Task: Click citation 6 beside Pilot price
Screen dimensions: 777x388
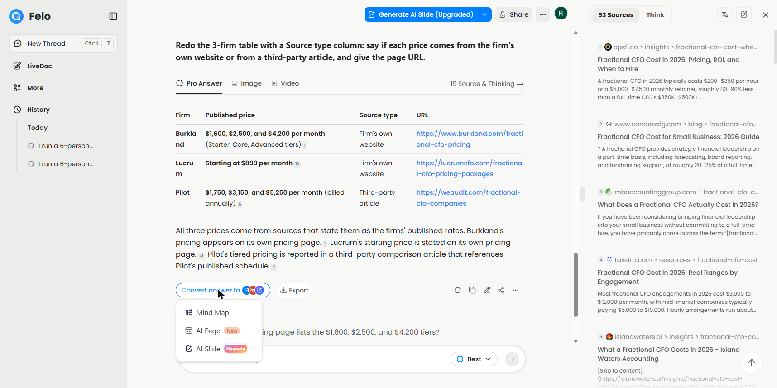Action: [240, 204]
